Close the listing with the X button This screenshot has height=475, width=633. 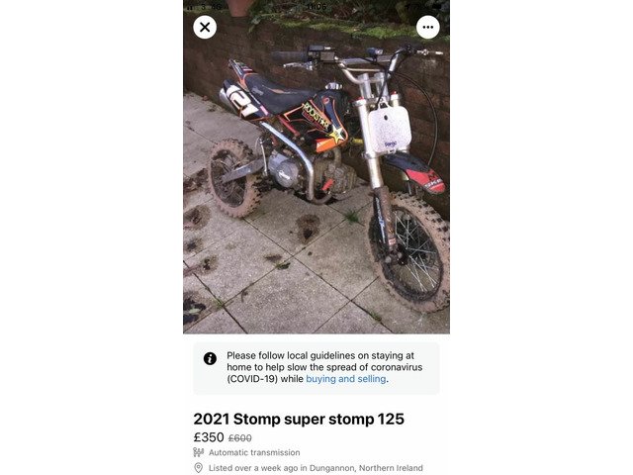205,27
